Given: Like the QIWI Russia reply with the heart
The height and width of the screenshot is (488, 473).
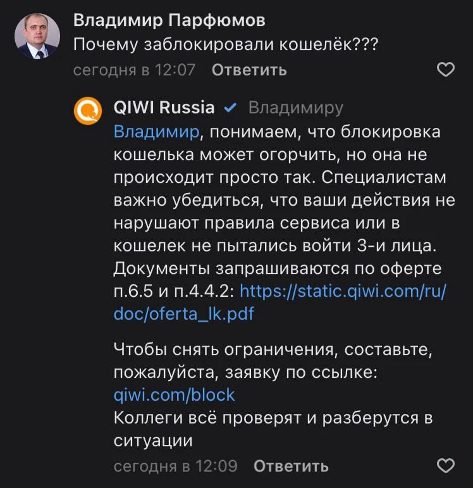Looking at the screenshot, I should (x=446, y=466).
